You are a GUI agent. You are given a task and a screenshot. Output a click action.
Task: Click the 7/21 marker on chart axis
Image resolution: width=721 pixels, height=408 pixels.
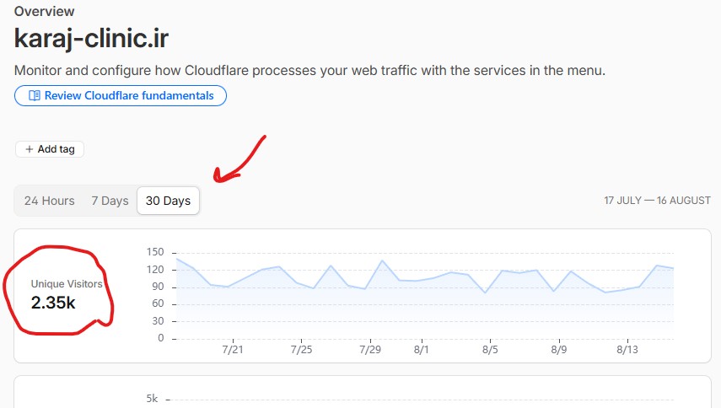pyautogui.click(x=233, y=350)
